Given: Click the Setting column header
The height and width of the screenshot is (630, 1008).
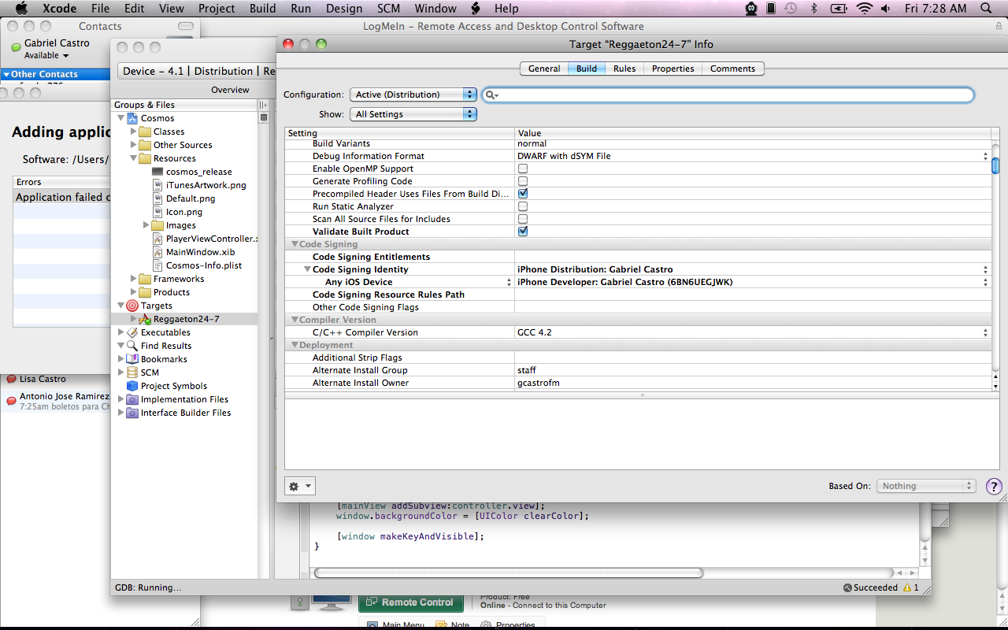Looking at the screenshot, I should click(x=399, y=133).
